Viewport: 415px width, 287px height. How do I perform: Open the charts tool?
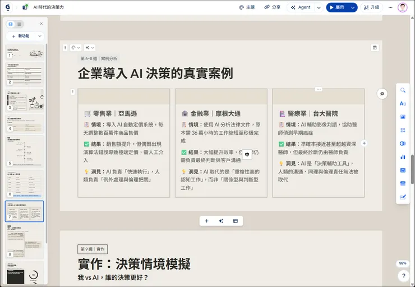403,157
